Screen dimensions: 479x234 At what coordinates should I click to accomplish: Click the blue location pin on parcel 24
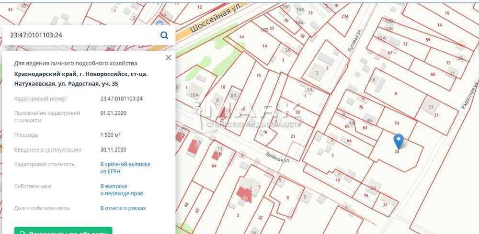pyautogui.click(x=398, y=140)
